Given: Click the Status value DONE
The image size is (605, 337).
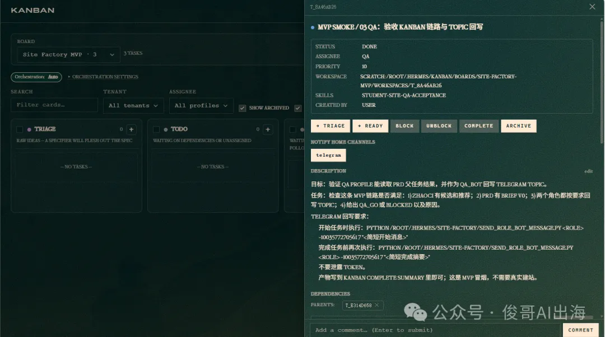Looking at the screenshot, I should (369, 46).
